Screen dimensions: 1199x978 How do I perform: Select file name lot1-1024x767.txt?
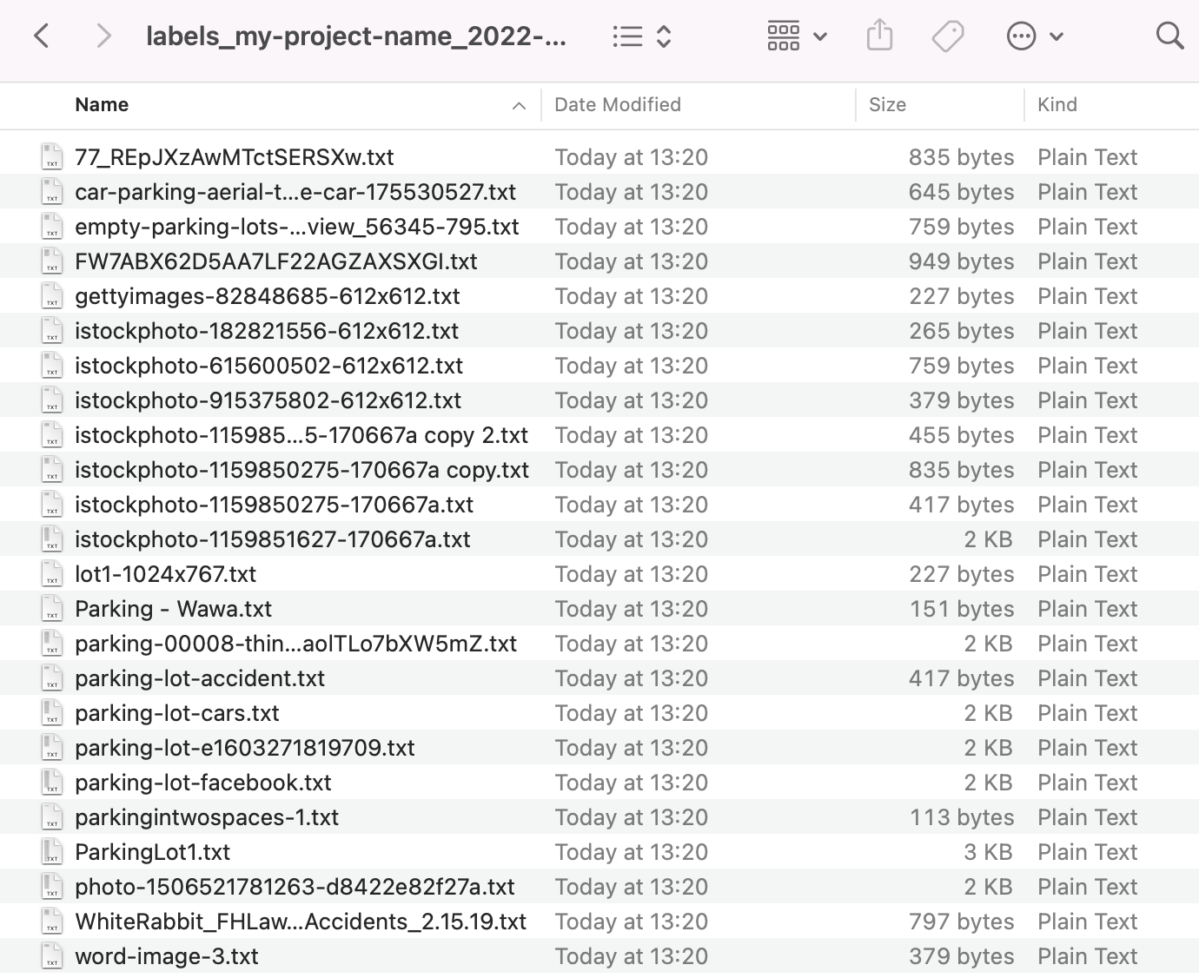click(x=166, y=574)
